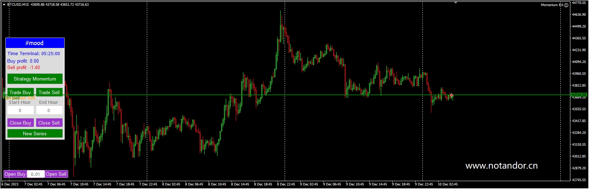This screenshot has width=589, height=189.
Task: Click the Sell profit: -1.40 text
Action: (24, 67)
